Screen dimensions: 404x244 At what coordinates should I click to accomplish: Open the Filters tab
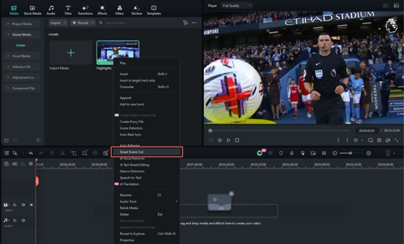click(x=120, y=10)
